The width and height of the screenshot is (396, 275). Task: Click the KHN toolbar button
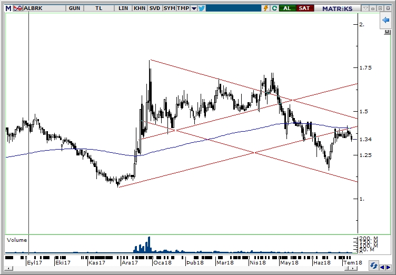(x=140, y=8)
